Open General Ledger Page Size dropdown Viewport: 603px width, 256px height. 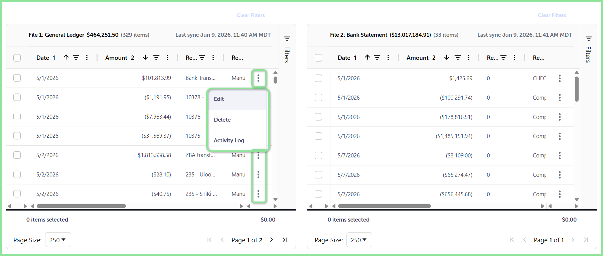click(57, 240)
